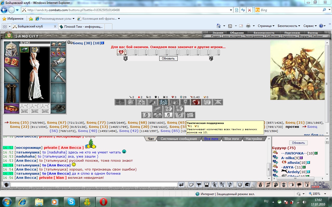Open the Форум link
Image resolution: width=332 pixels, height=207 pixels.
303,36
